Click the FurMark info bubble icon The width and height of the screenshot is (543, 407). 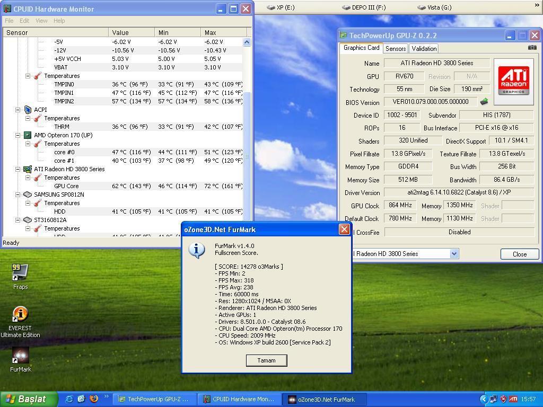[x=197, y=250]
